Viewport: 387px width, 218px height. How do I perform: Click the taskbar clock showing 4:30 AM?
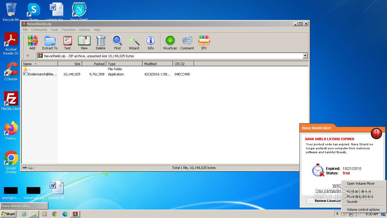pyautogui.click(x=372, y=214)
